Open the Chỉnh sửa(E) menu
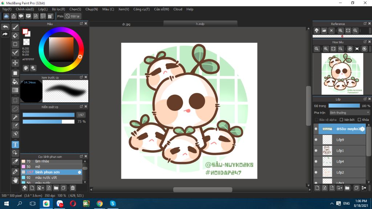372x209 pixels. click(25, 9)
